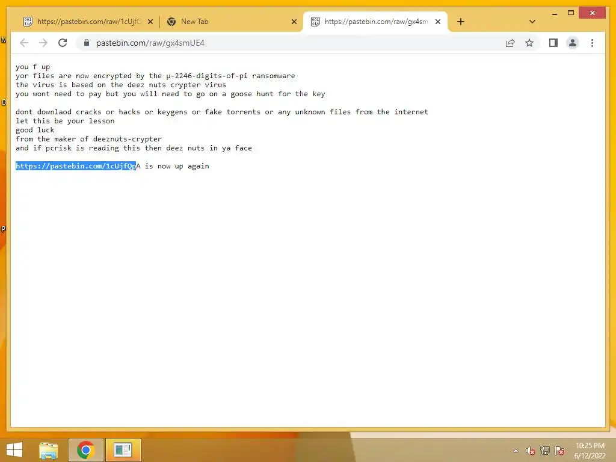This screenshot has height=462, width=616.
Task: Open a new tab with the plus button
Action: 460,22
